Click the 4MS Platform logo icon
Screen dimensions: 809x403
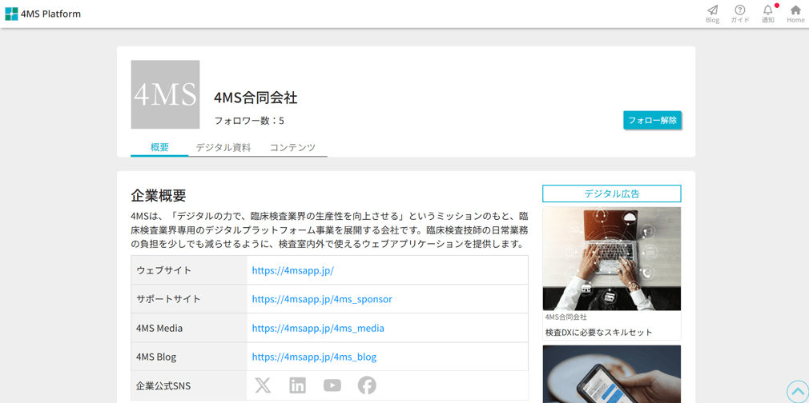pyautogui.click(x=11, y=14)
